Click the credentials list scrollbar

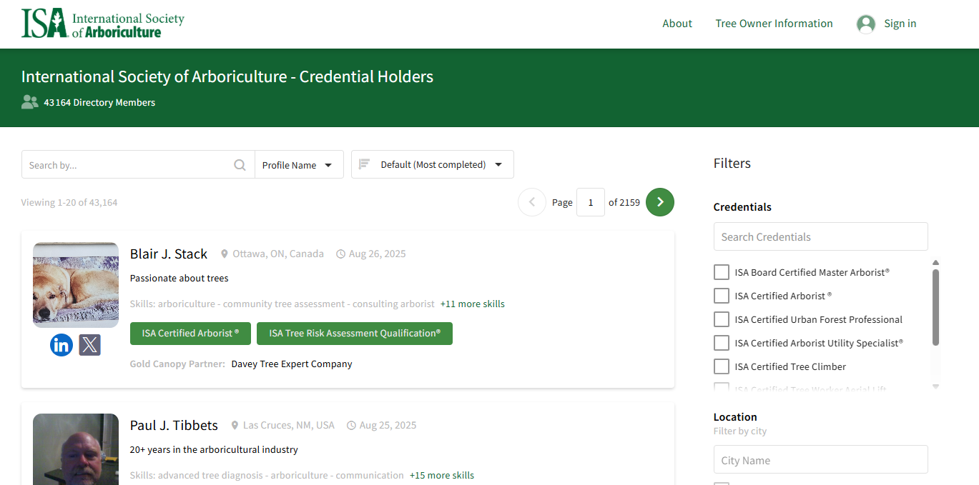(x=935, y=307)
